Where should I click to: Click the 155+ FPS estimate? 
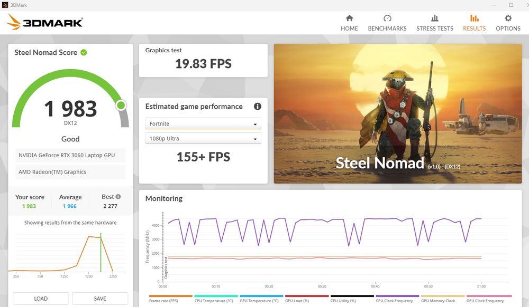(204, 157)
